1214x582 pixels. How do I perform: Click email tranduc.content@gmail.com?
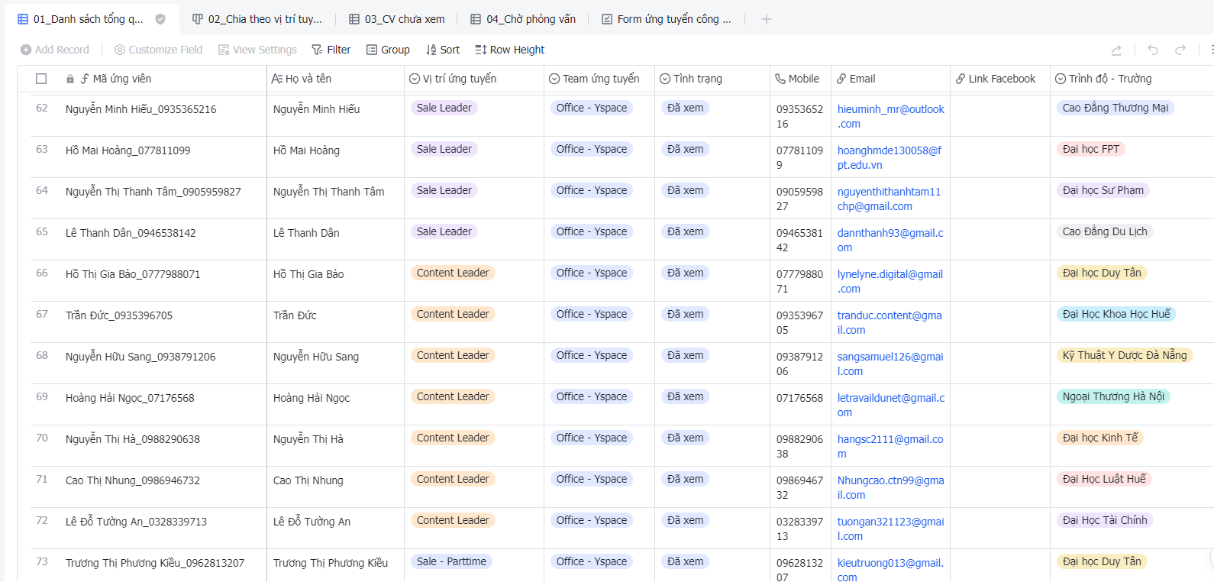890,322
